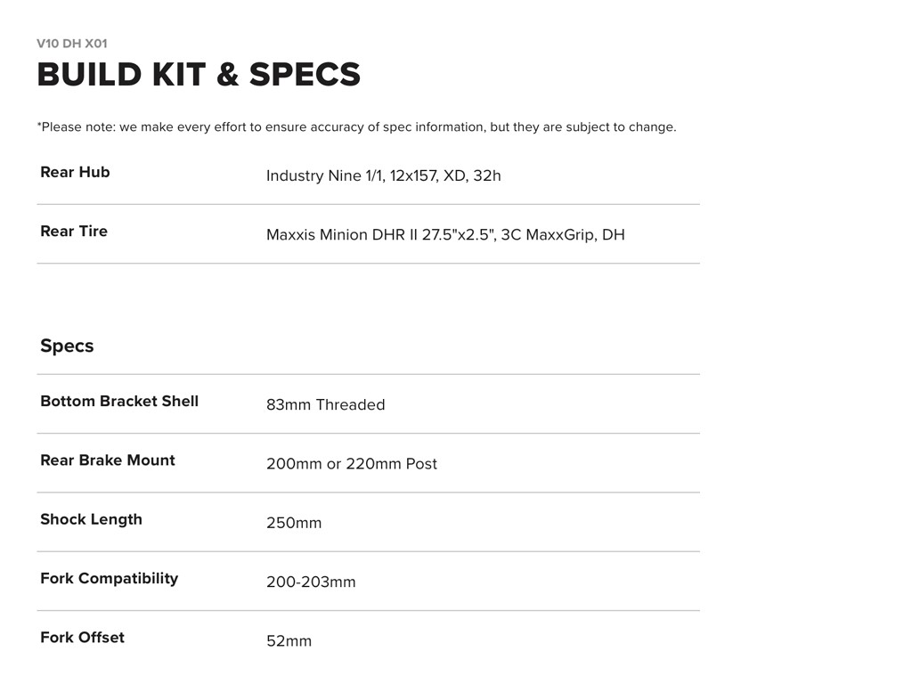
Task: Click the 200mm or 220mm Post value
Action: tap(351, 464)
